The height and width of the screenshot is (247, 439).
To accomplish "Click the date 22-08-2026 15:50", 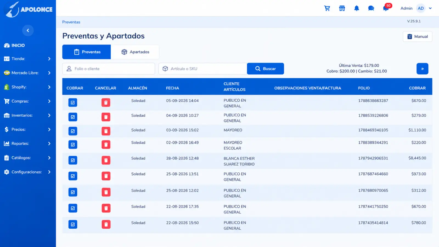I will 182,223.
